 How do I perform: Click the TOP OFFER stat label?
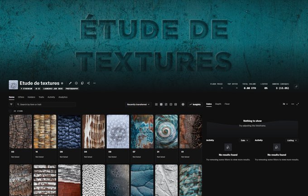(232, 84)
